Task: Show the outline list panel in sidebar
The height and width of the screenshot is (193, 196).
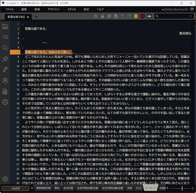Action: [5, 37]
